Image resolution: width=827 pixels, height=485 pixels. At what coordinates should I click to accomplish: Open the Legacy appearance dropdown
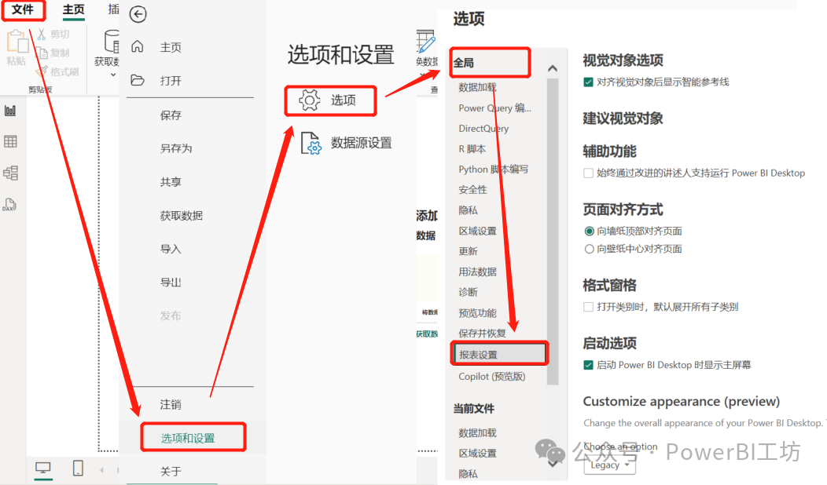(610, 465)
